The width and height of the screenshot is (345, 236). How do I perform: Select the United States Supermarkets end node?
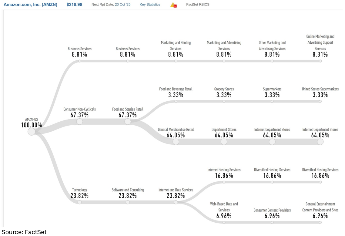[x=320, y=101]
